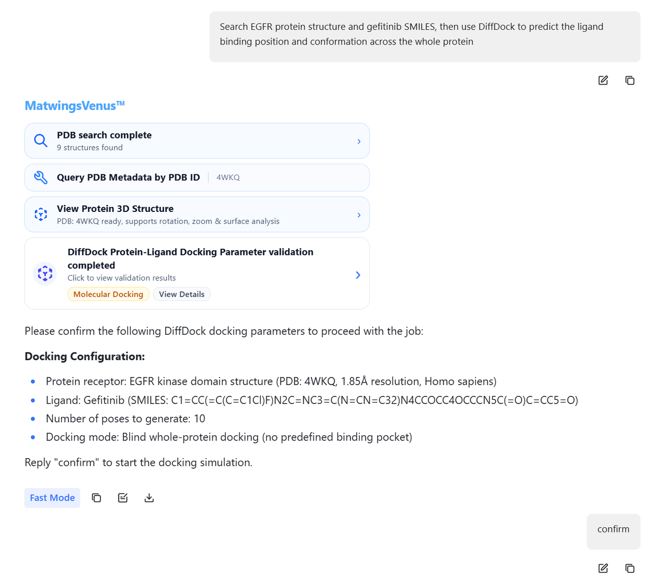Screen dimensions: 647x583
Task: Click the MatwingsVenus title
Action: pos(75,106)
